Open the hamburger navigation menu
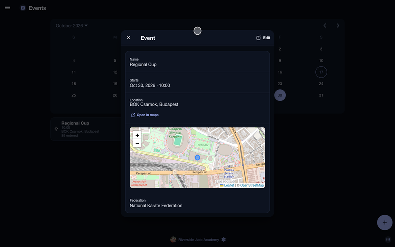 [x=7, y=8]
